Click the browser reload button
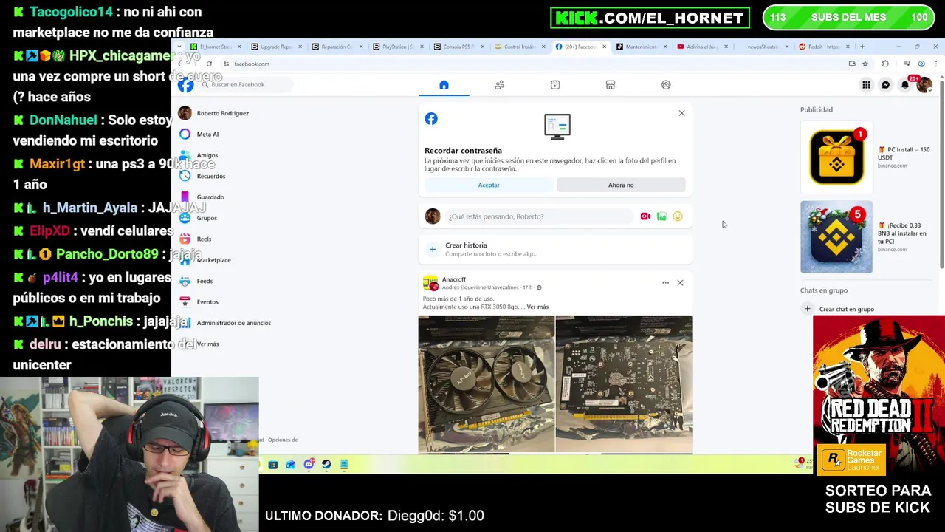945x532 pixels. point(209,64)
